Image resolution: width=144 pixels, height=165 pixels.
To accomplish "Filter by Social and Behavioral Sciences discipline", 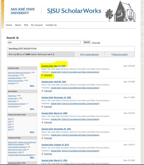I will 19,72.
